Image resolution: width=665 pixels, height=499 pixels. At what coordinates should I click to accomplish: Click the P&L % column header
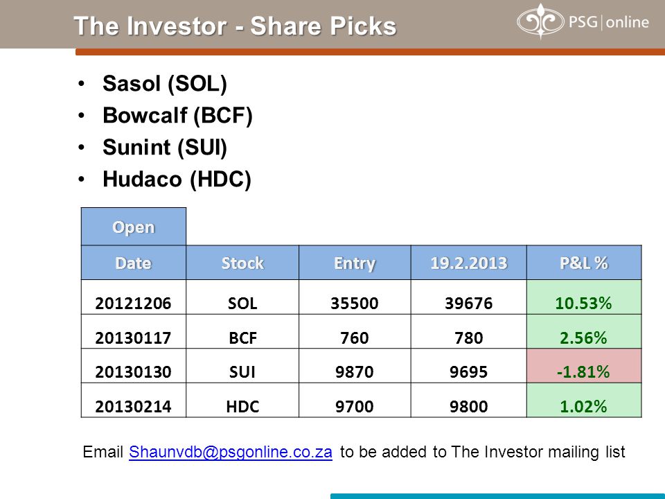(584, 263)
